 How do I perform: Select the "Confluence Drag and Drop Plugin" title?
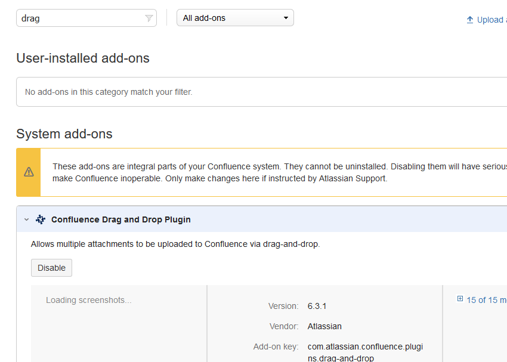121,219
